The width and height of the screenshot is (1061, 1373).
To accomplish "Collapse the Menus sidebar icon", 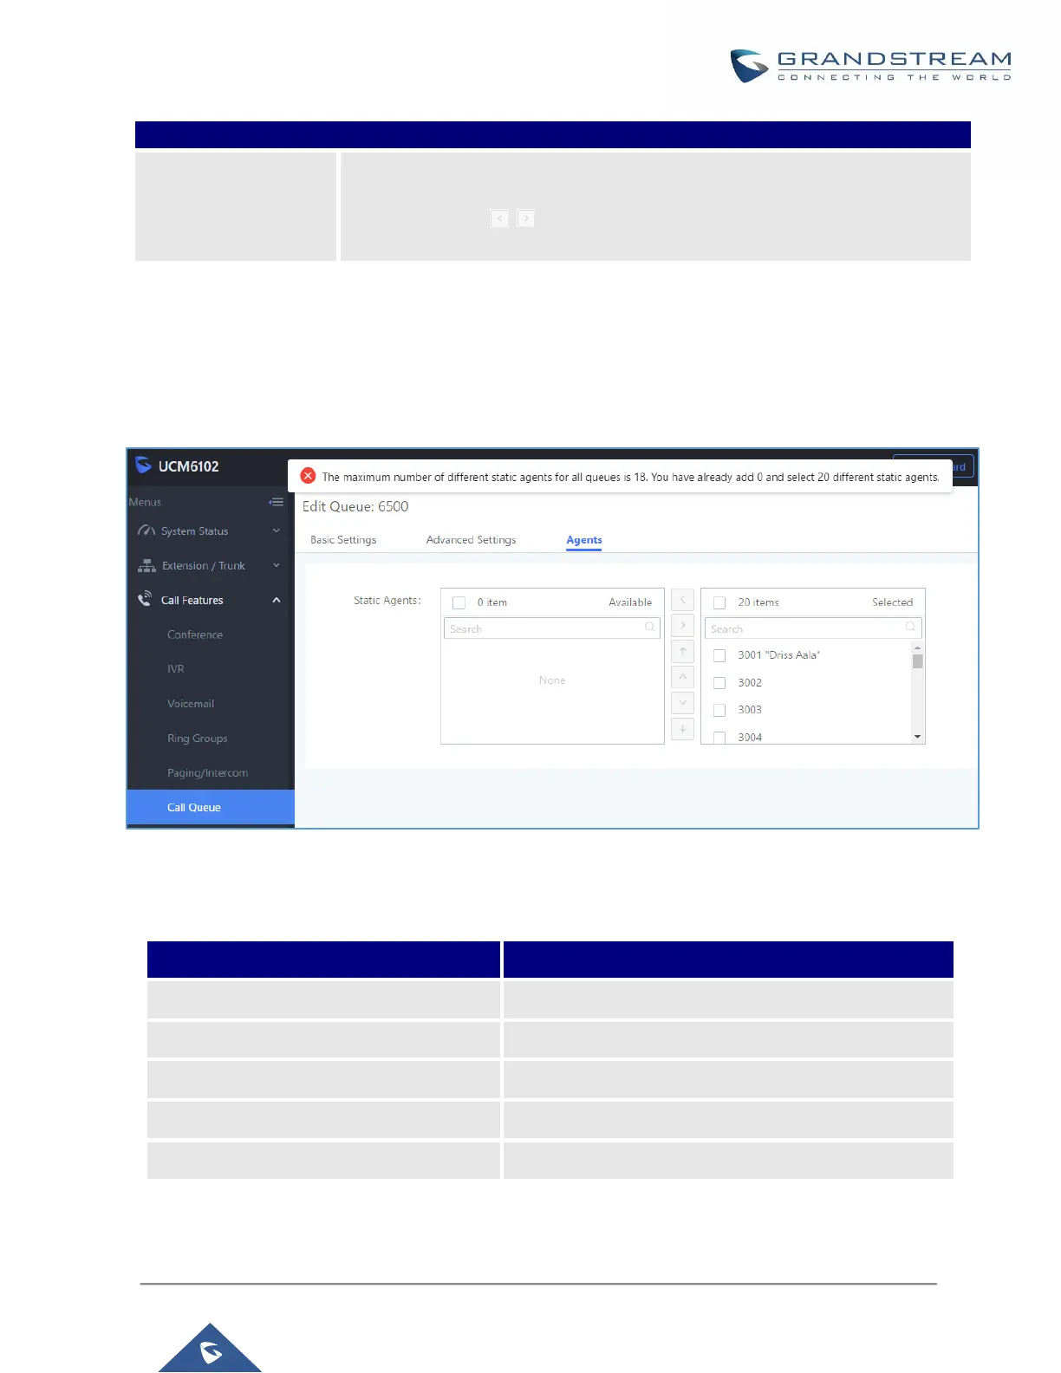I will [277, 502].
